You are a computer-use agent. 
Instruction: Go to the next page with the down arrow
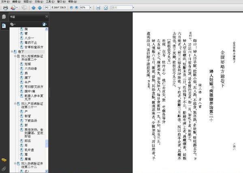pos(40,8)
